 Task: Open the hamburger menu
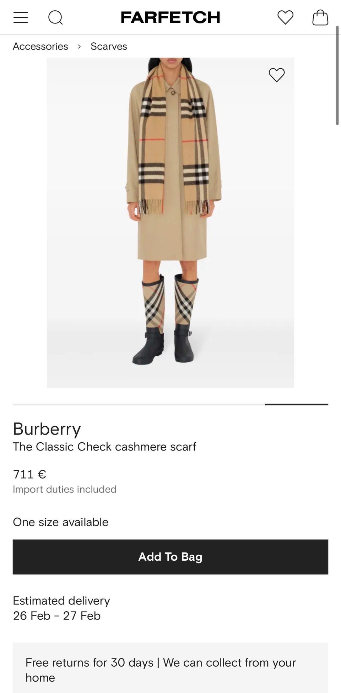point(21,17)
